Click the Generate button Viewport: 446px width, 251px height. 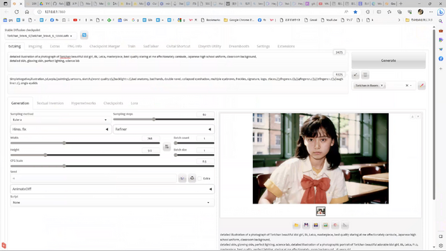point(389,61)
